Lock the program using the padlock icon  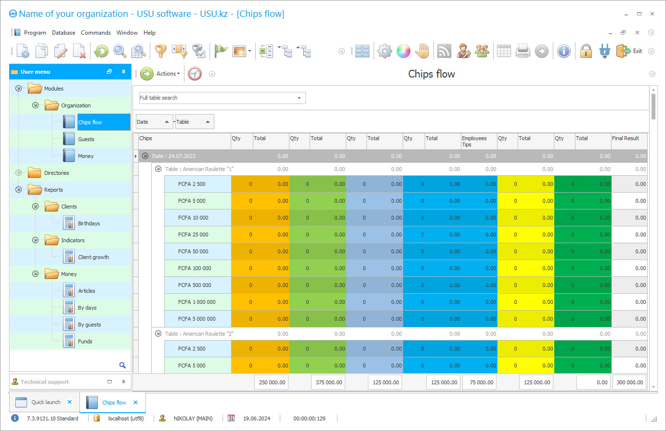coord(586,51)
